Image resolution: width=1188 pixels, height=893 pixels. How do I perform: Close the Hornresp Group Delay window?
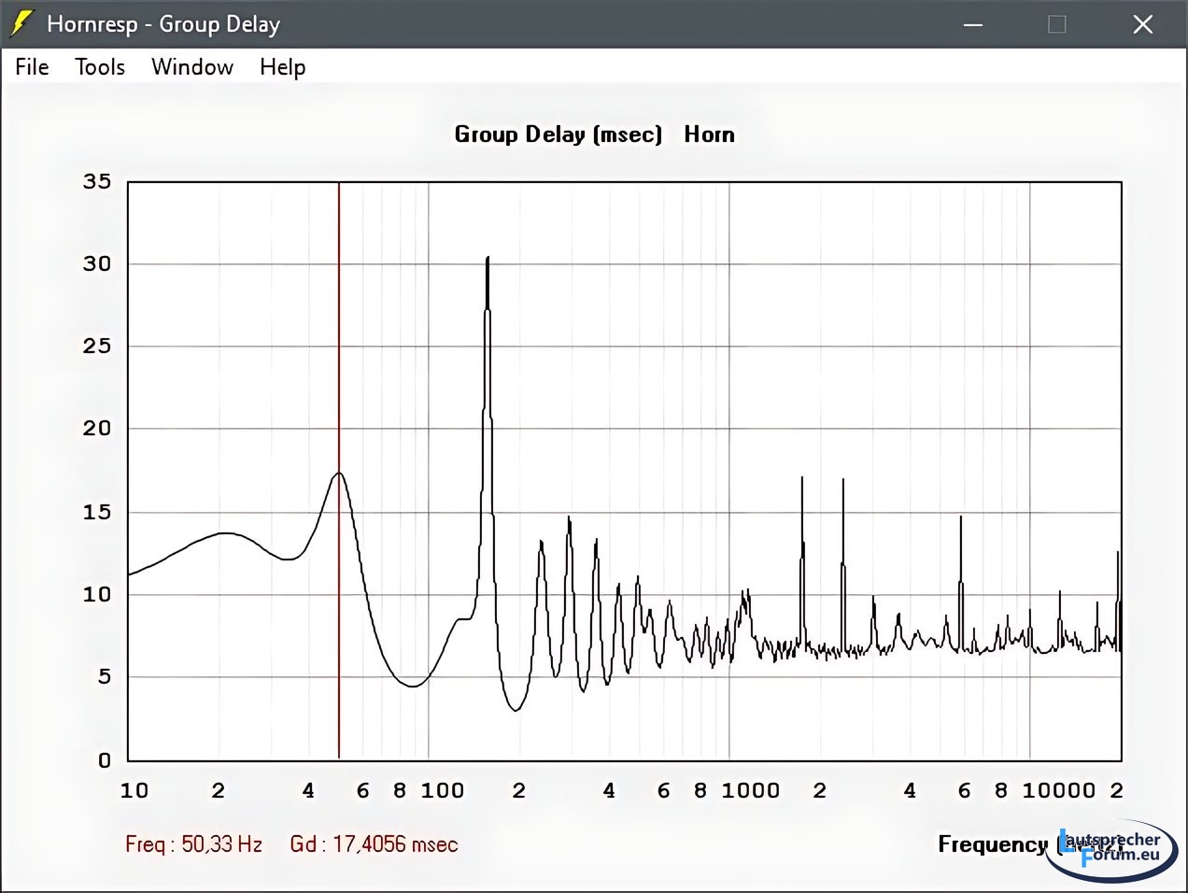click(1142, 24)
